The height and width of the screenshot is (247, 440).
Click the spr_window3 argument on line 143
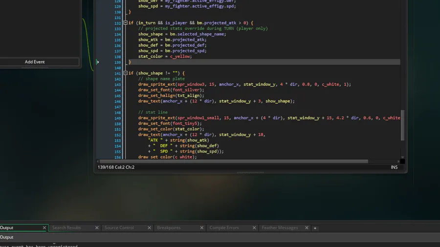tap(191, 84)
